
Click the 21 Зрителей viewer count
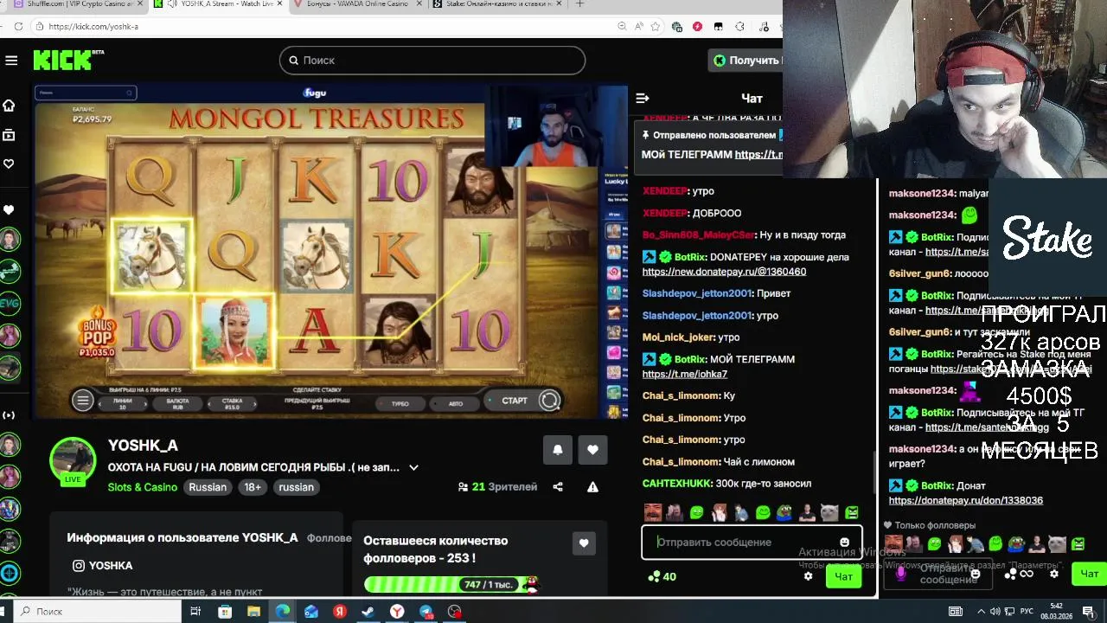pyautogui.click(x=497, y=487)
